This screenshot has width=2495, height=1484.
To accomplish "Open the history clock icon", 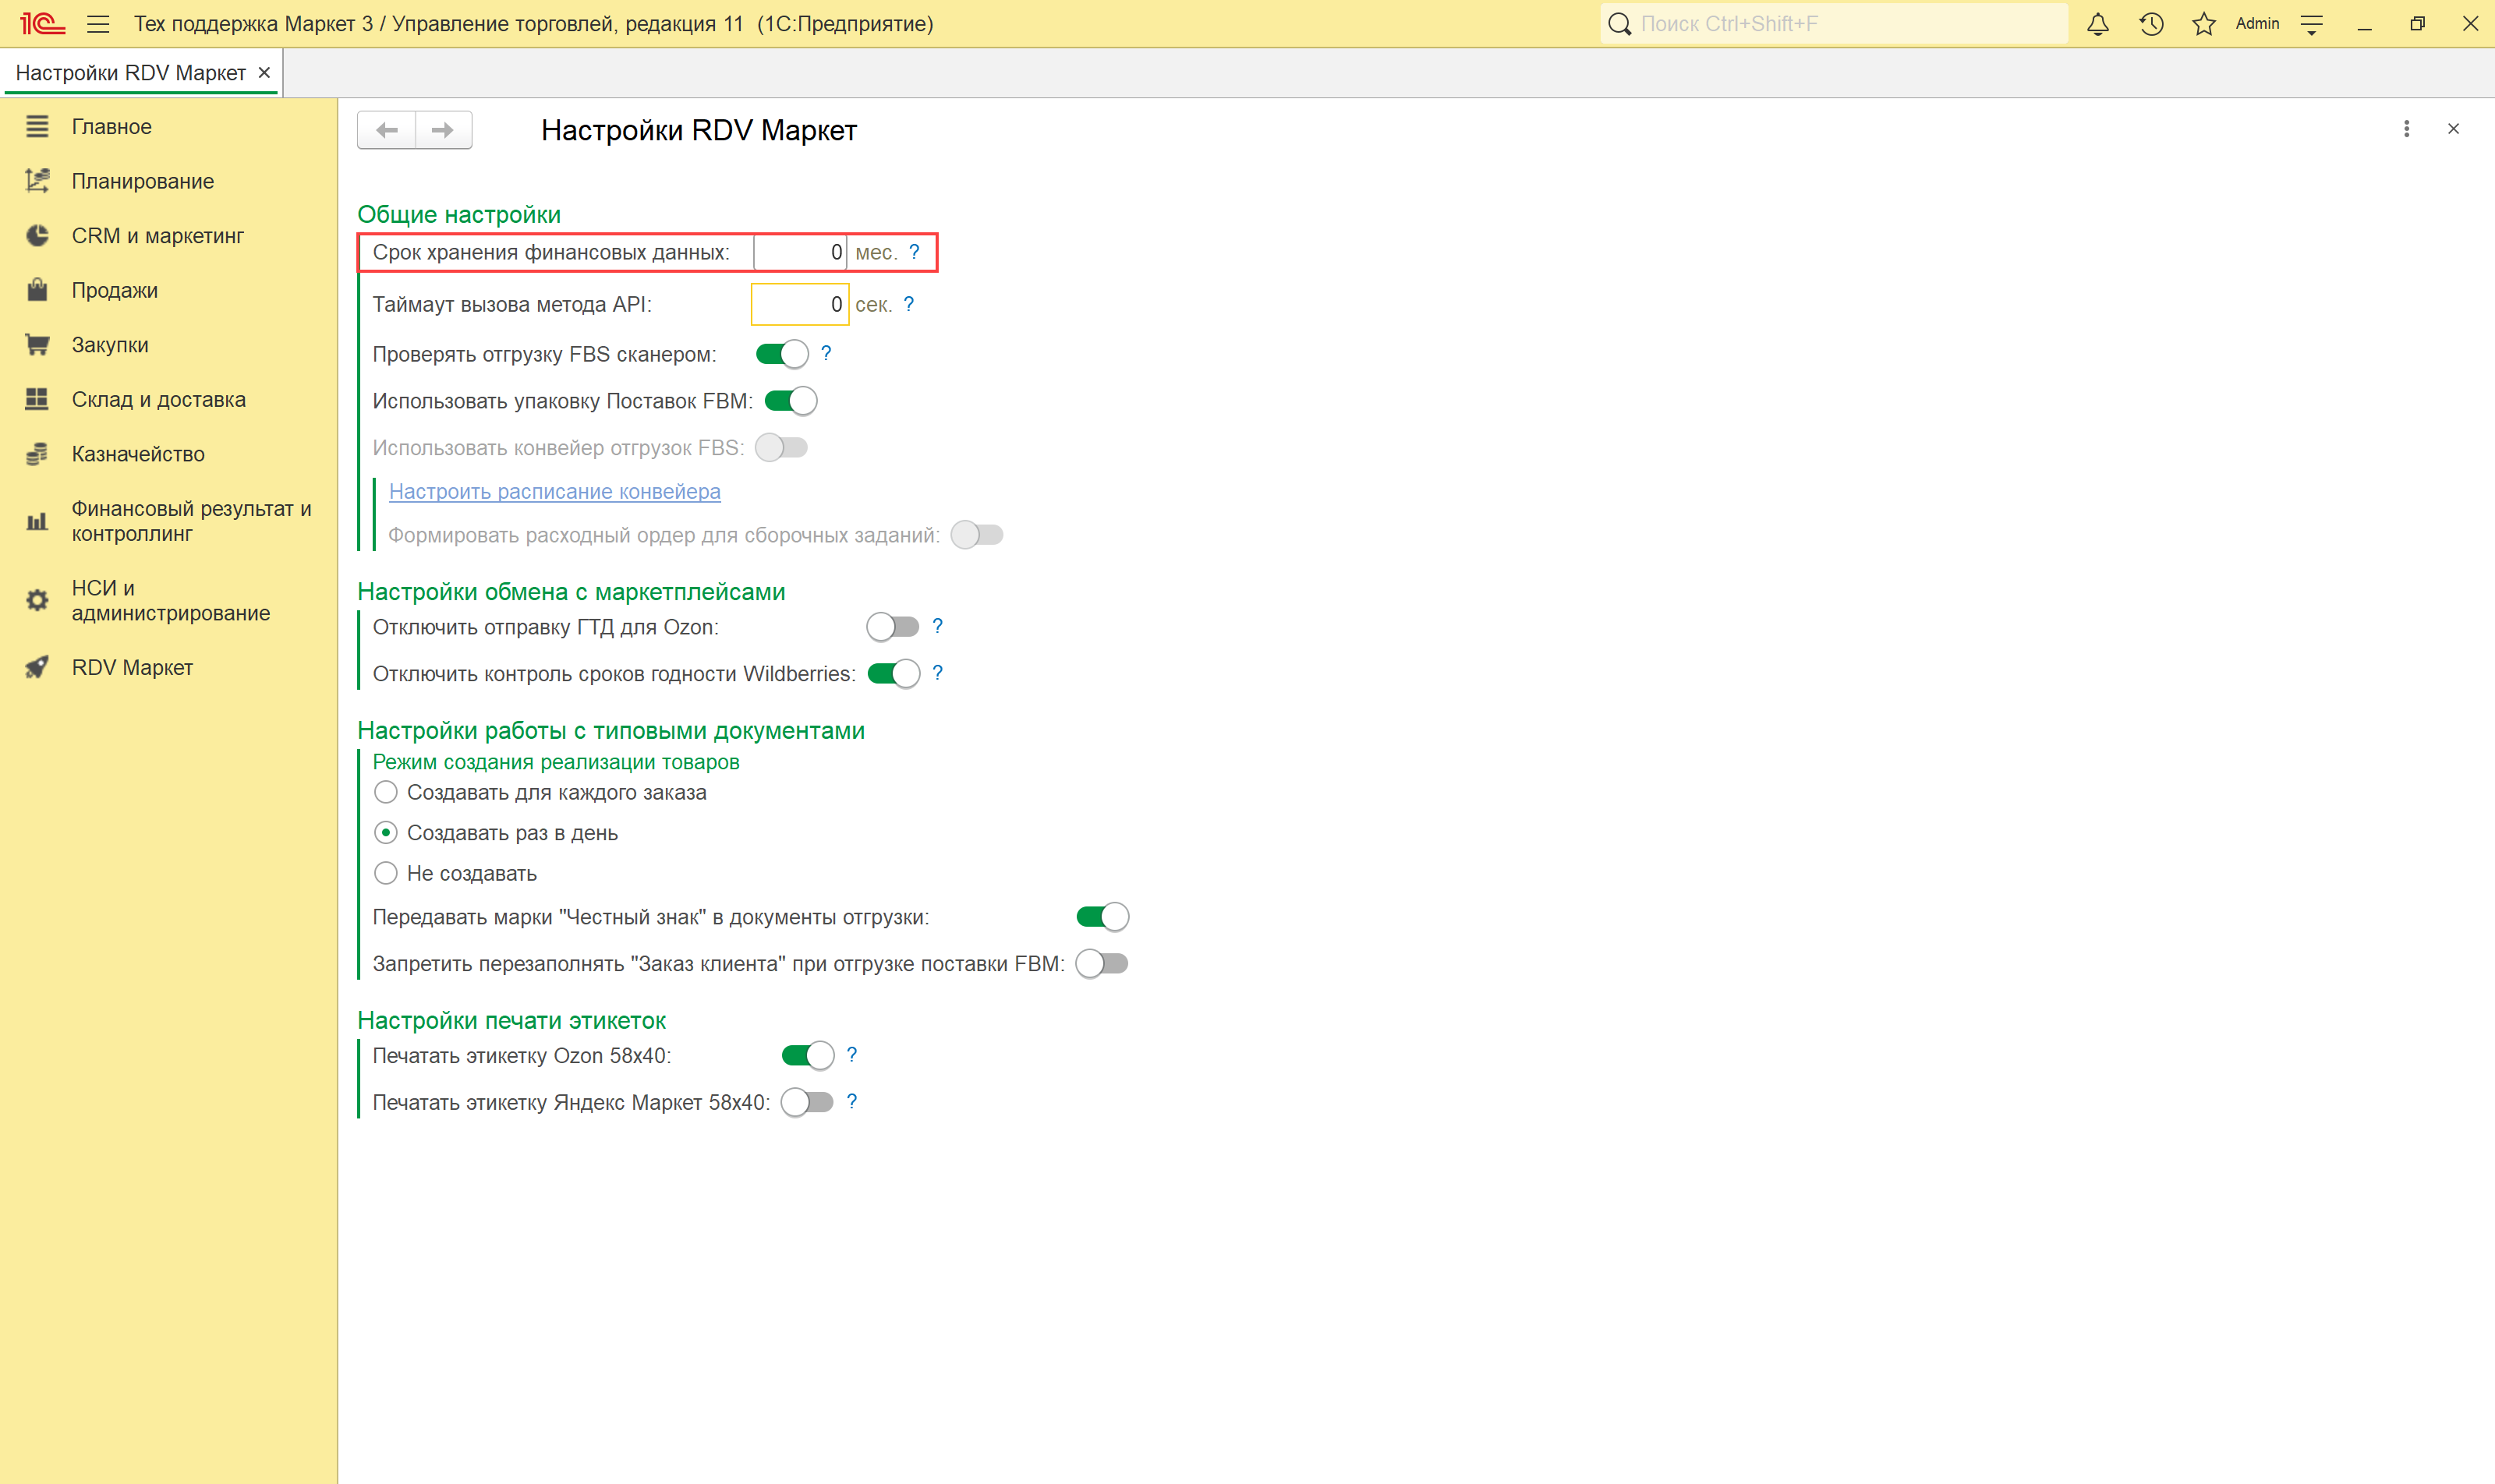I will pyautogui.click(x=2151, y=24).
